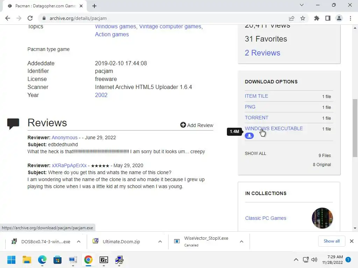Click Classic PC Games collection thumbnail
The image size is (358, 268).
pyautogui.click(x=322, y=218)
